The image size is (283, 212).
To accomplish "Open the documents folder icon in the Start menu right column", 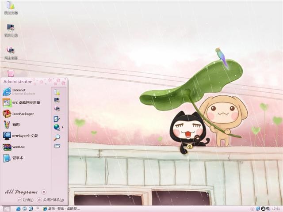I will point(57,92).
